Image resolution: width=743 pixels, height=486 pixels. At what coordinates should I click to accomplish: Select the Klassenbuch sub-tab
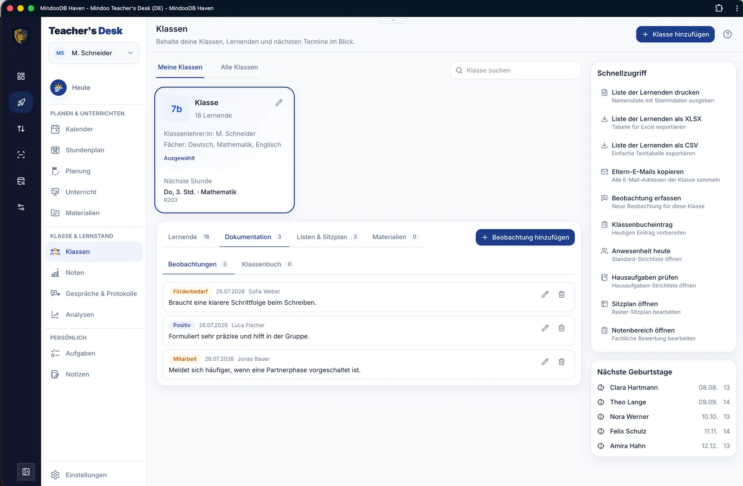(267, 264)
